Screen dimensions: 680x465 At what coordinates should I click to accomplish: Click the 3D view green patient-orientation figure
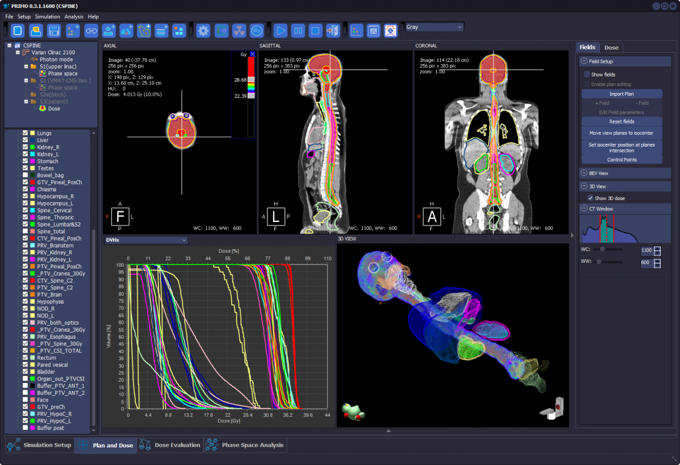point(352,411)
